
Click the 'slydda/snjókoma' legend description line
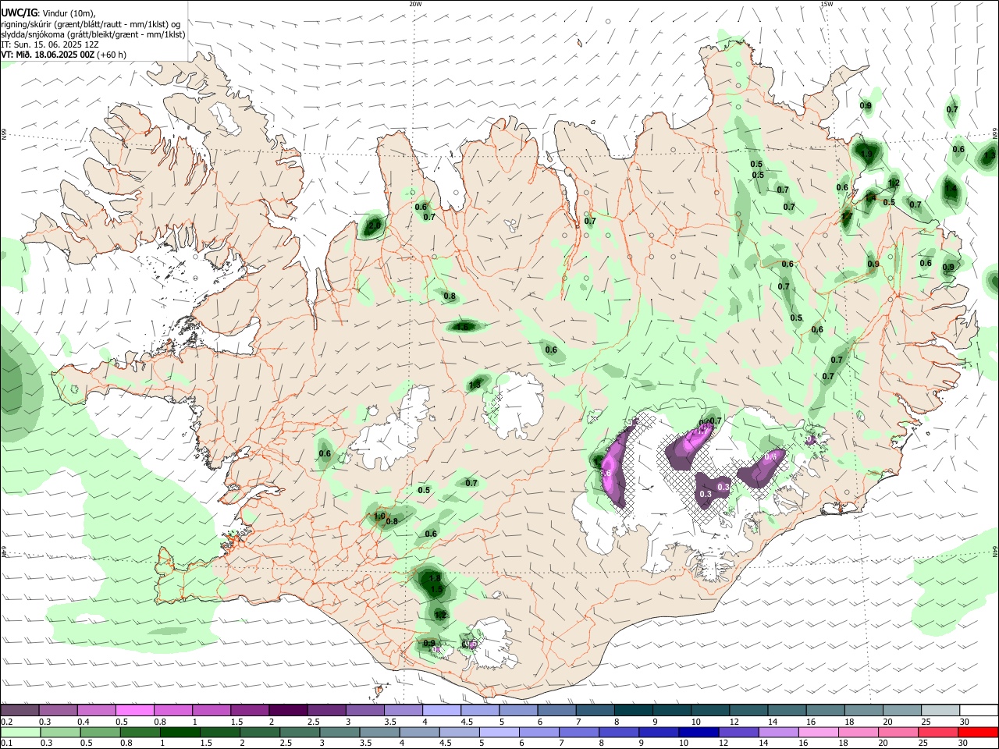(x=93, y=34)
